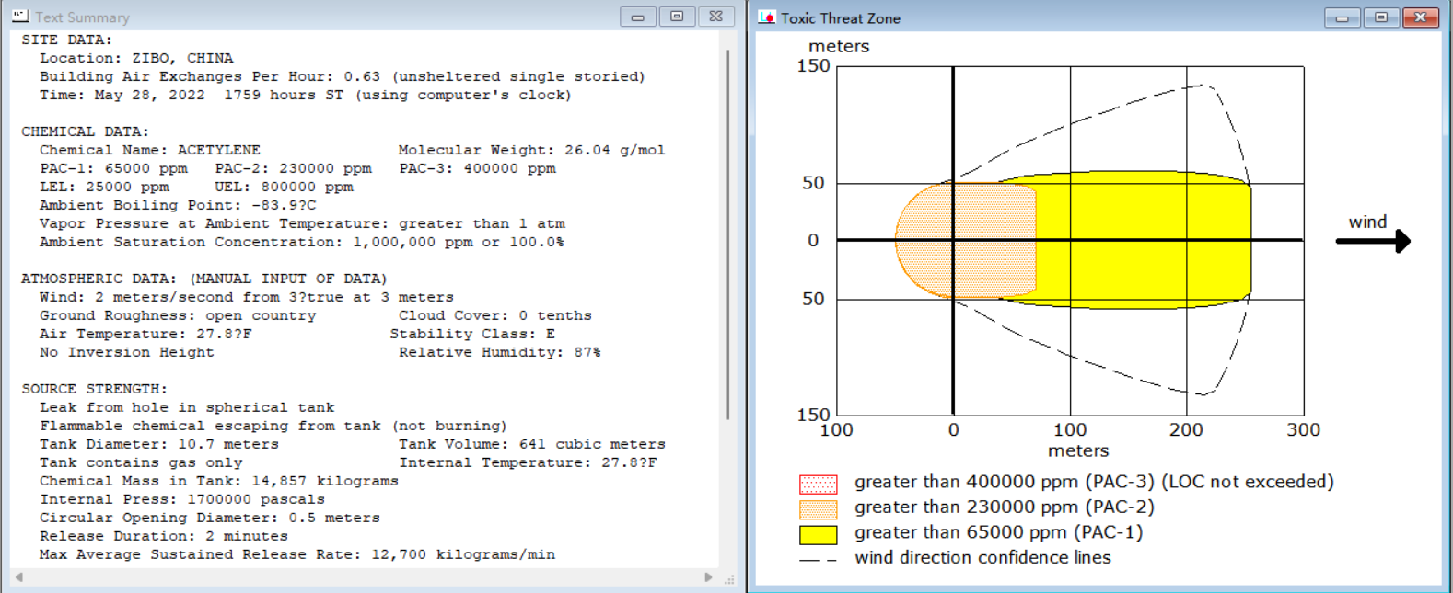Click 'PAC-2: 230000 ppm' value
The image size is (1453, 593).
coord(294,168)
